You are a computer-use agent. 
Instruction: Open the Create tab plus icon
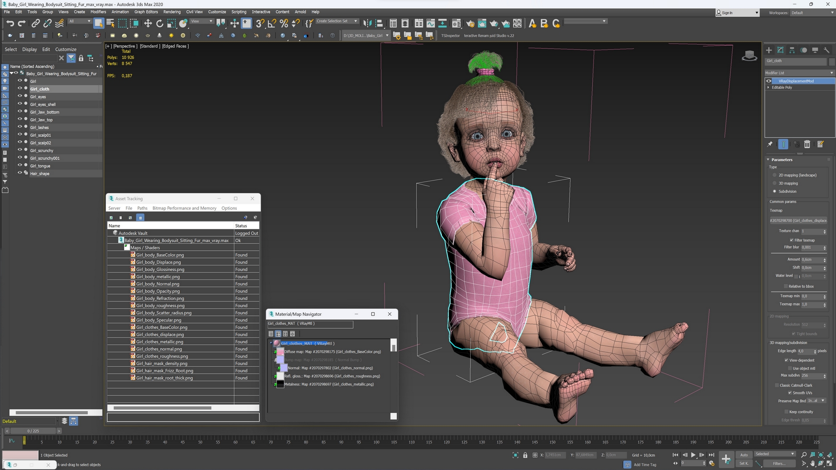[x=769, y=50]
